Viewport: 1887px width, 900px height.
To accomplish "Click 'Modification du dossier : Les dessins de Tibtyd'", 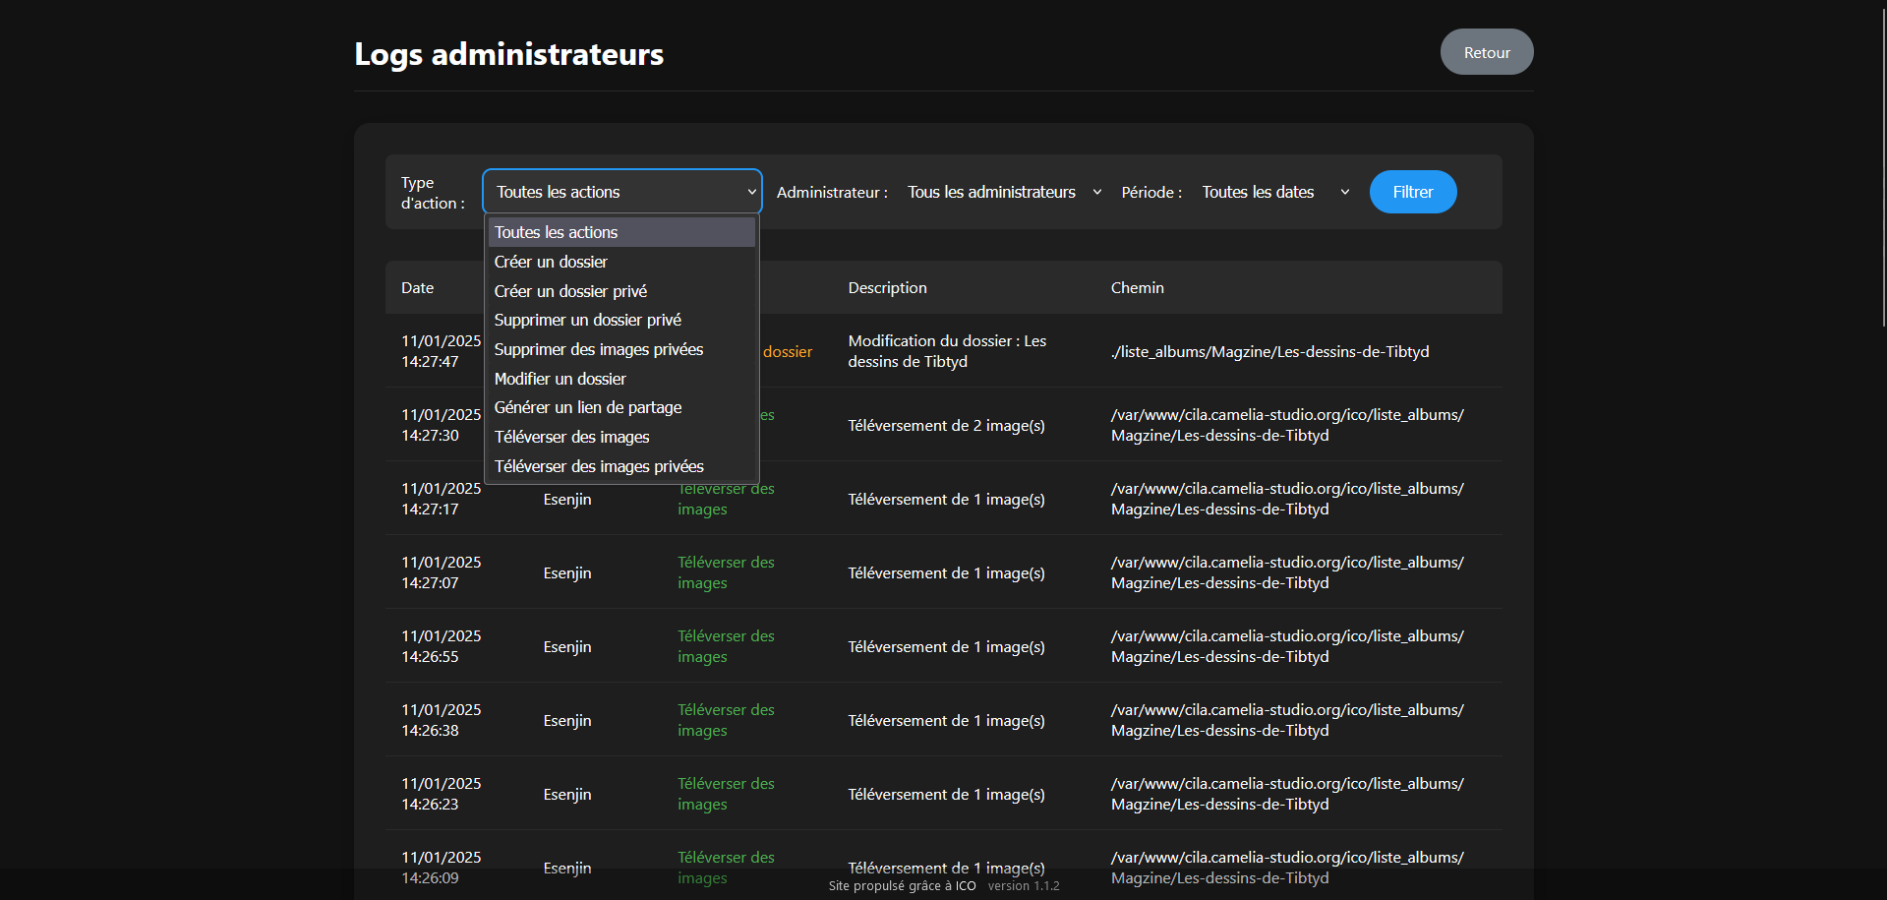I will coord(947,351).
